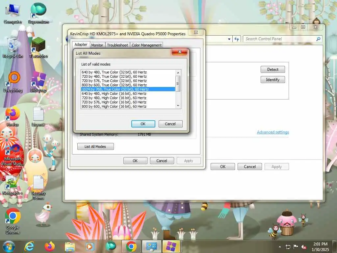Click the taskbar clock showing 2:01 PM
The image size is (337, 253).
pyautogui.click(x=320, y=246)
